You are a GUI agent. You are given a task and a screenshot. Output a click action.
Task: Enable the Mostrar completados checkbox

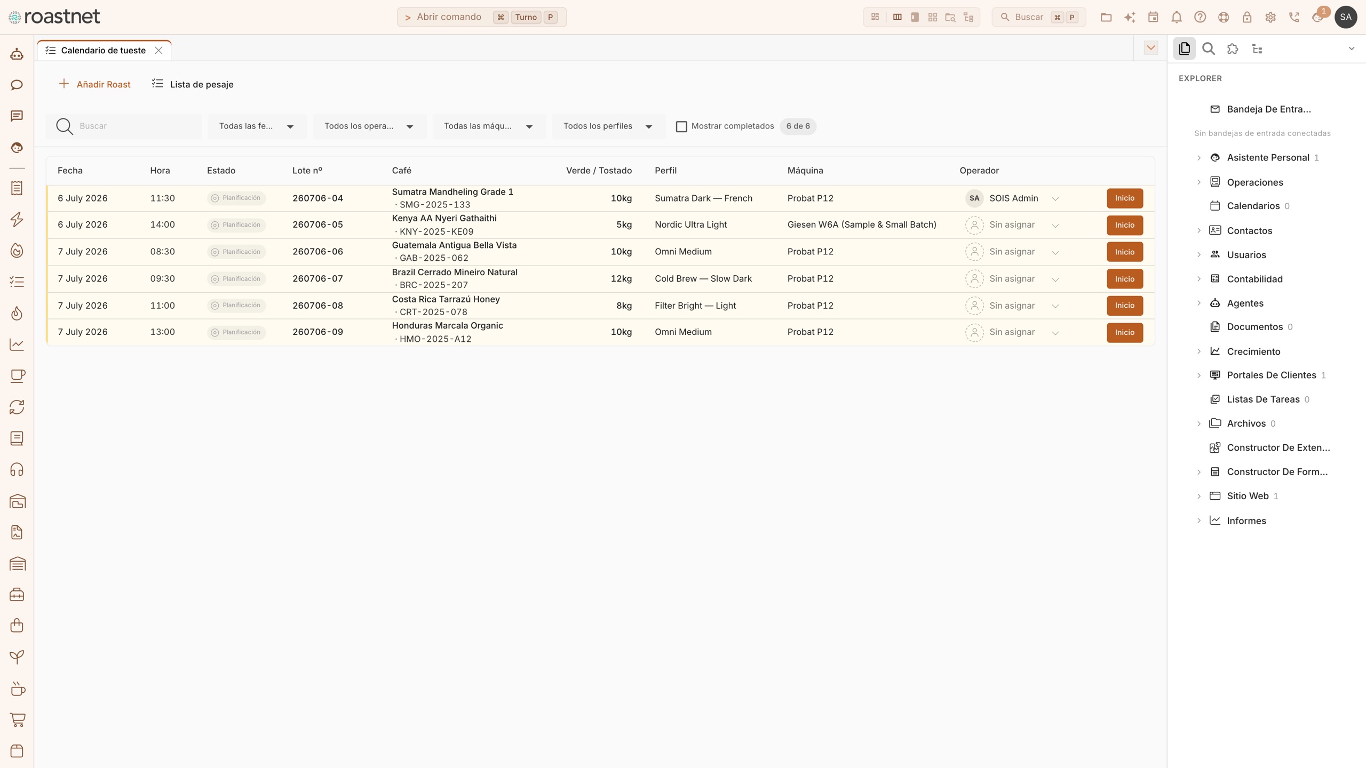(681, 126)
